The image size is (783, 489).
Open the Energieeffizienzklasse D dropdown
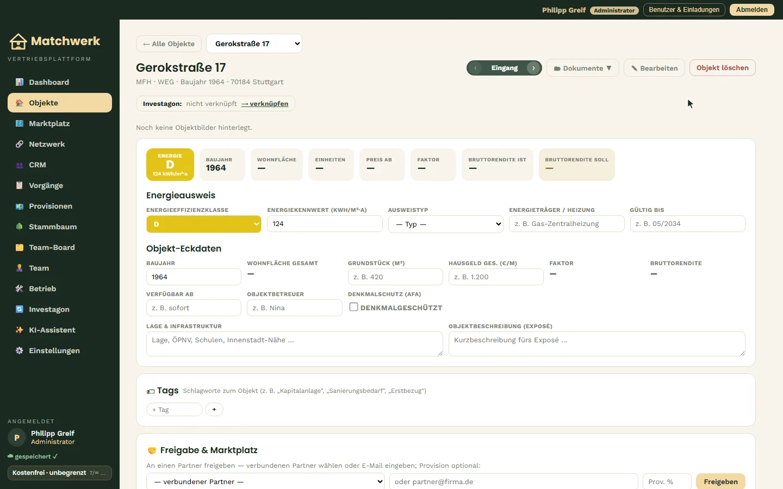coord(204,224)
